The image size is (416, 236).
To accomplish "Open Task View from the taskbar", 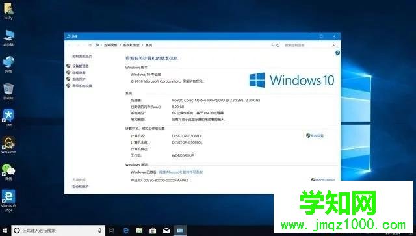I will [x=112, y=230].
